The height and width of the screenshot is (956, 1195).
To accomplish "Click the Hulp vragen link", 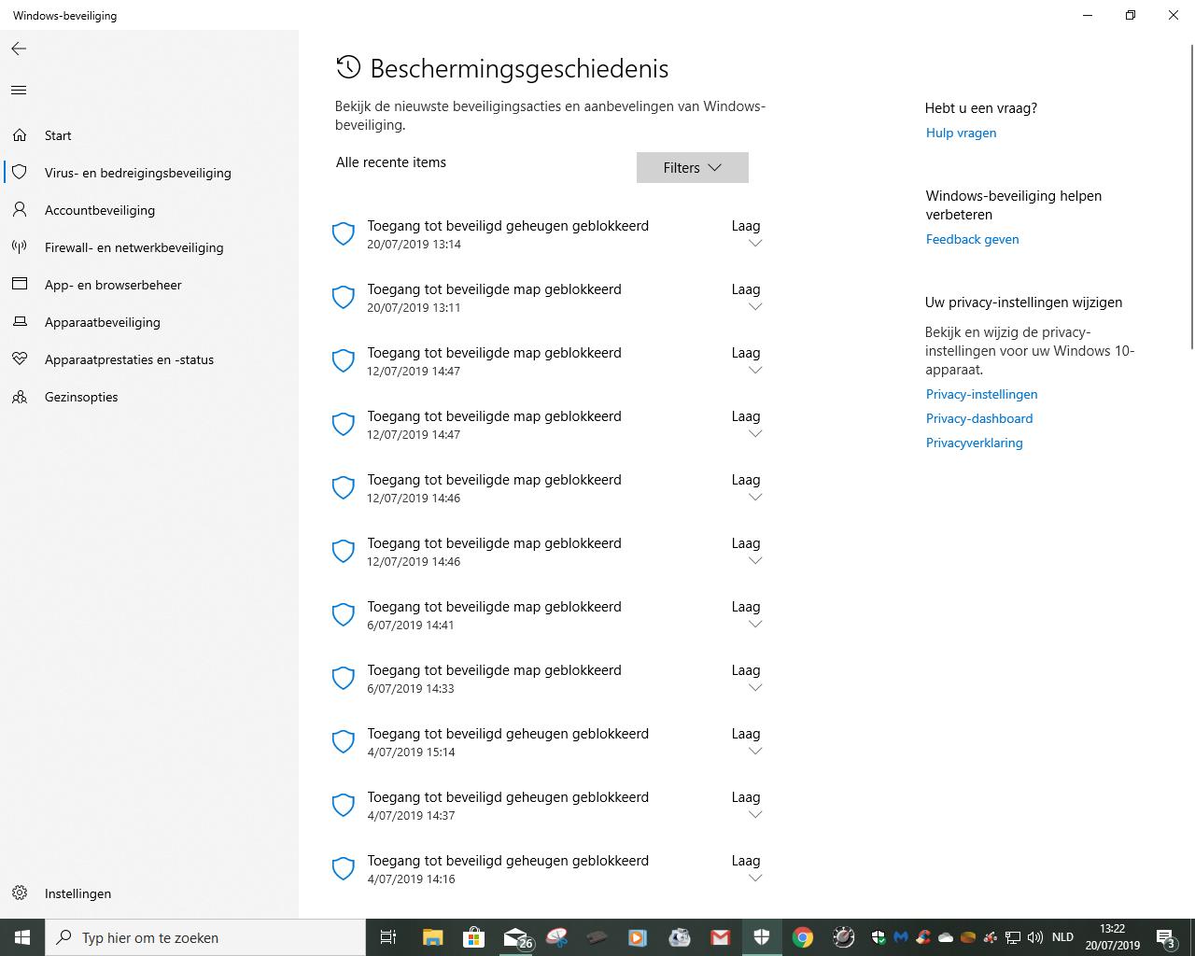I will [961, 133].
